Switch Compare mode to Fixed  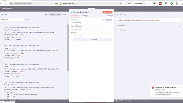(x=104, y=20)
